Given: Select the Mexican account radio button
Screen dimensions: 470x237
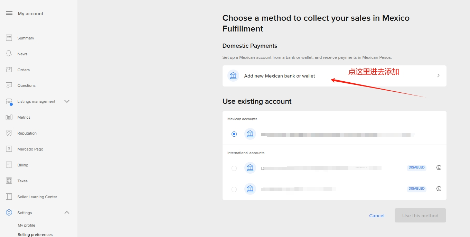Looking at the screenshot, I should click(234, 134).
